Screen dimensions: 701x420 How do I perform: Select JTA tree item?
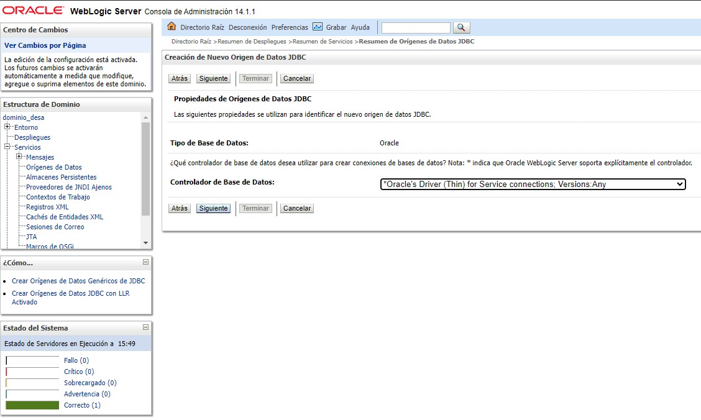click(x=31, y=237)
